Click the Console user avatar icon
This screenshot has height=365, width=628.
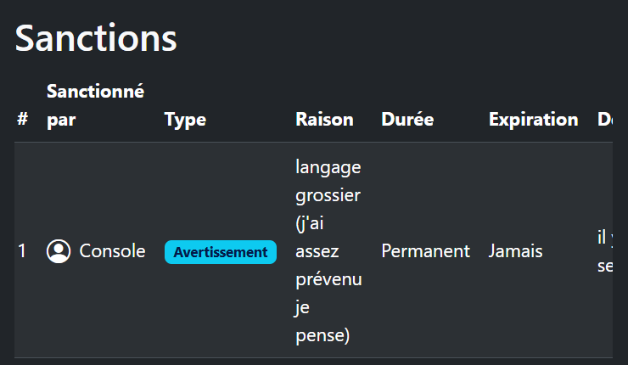pyautogui.click(x=59, y=251)
